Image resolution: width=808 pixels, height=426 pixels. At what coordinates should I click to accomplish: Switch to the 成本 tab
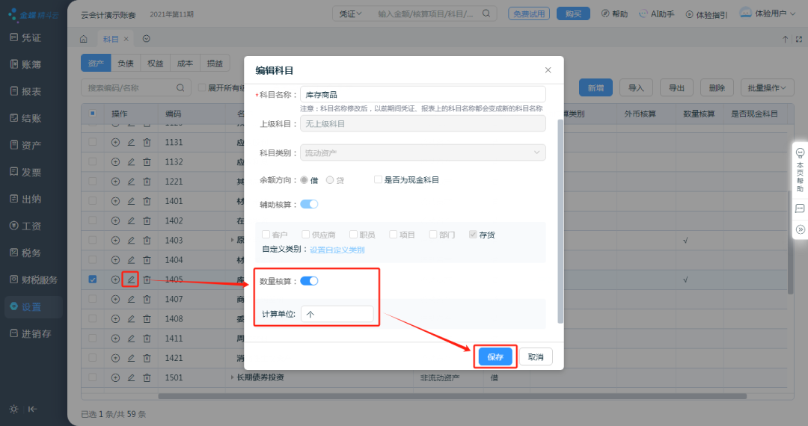point(185,64)
